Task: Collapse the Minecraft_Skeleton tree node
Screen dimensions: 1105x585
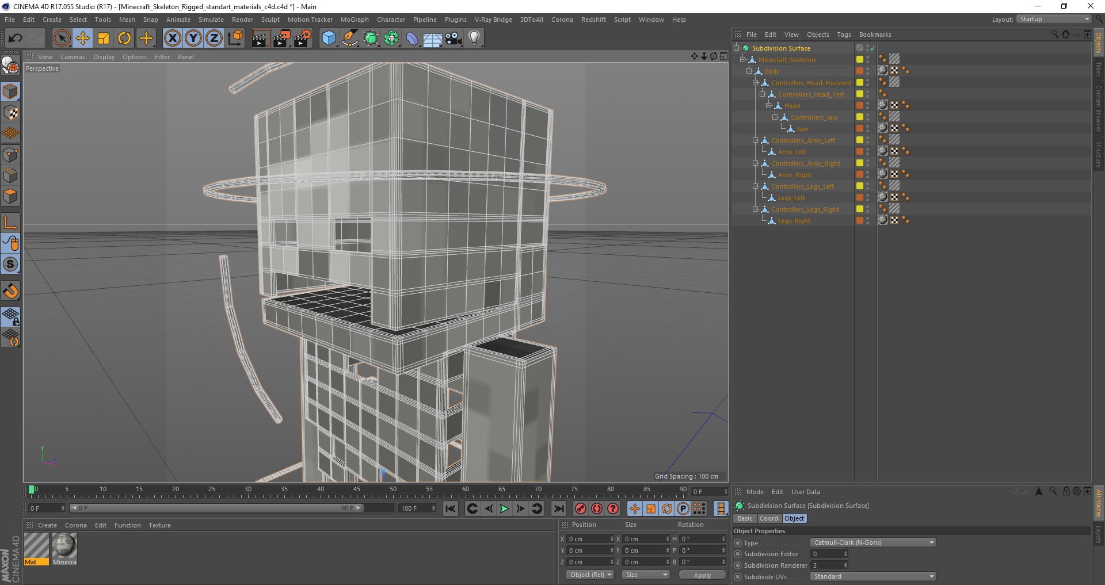Action: tap(742, 60)
